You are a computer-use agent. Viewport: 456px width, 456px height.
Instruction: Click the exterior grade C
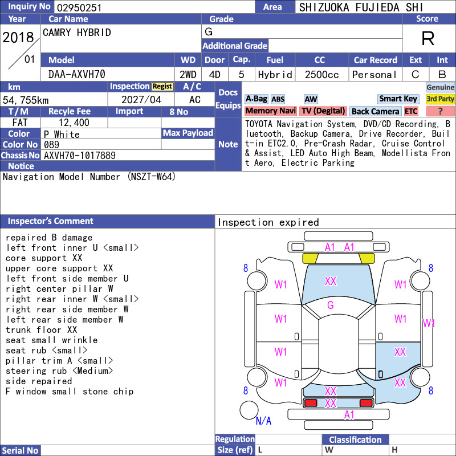416,75
